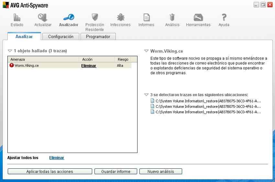Select the first System Volume Information trace file
The image size is (275, 182).
coord(208,101)
